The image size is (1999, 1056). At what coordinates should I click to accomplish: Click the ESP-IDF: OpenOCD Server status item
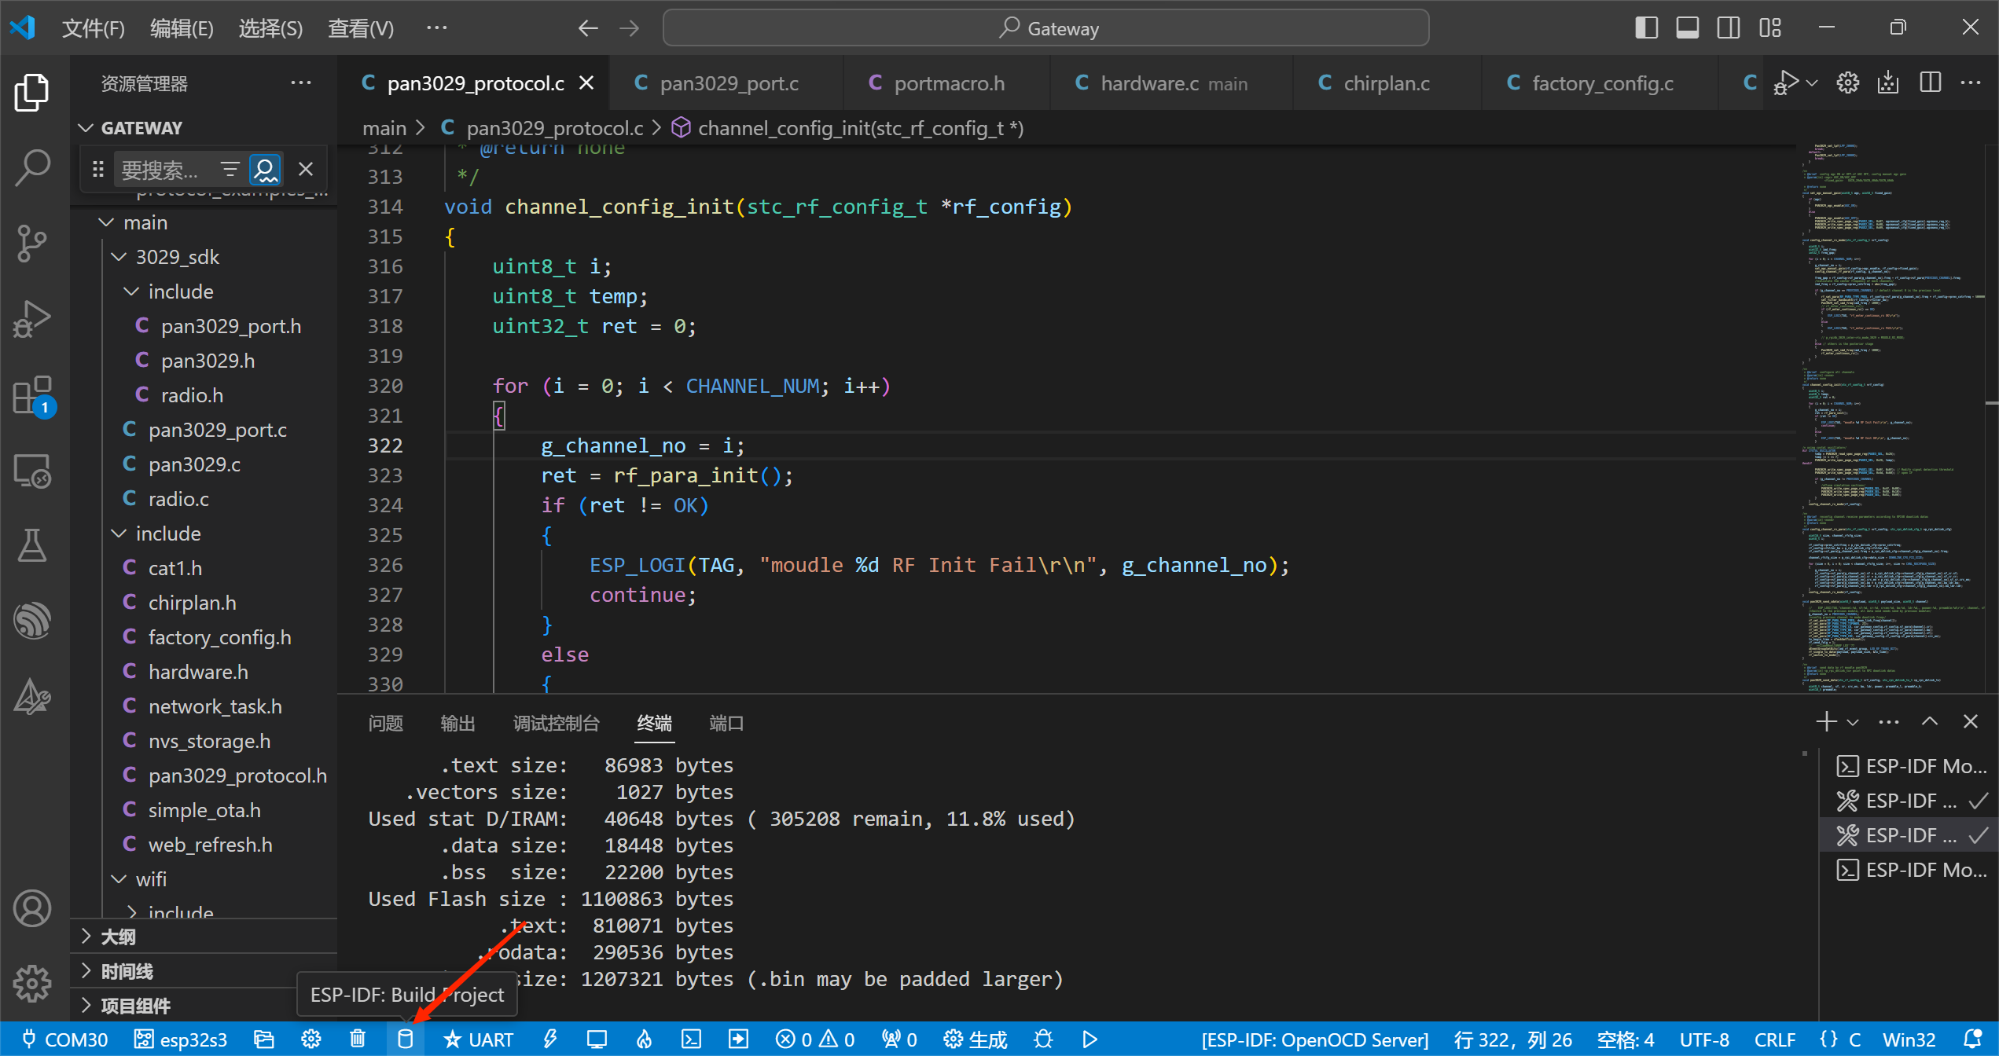[x=1314, y=1039]
